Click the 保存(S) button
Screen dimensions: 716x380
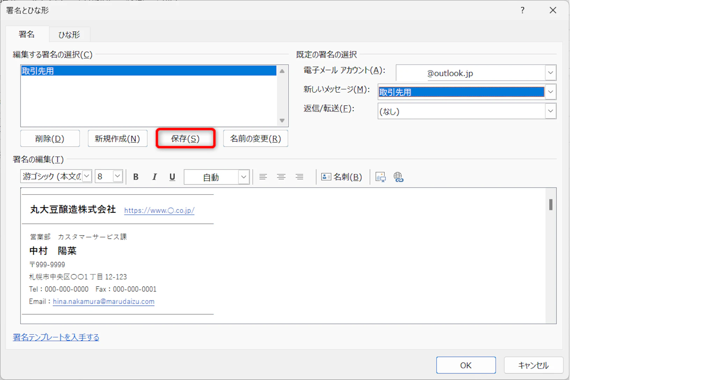point(185,139)
